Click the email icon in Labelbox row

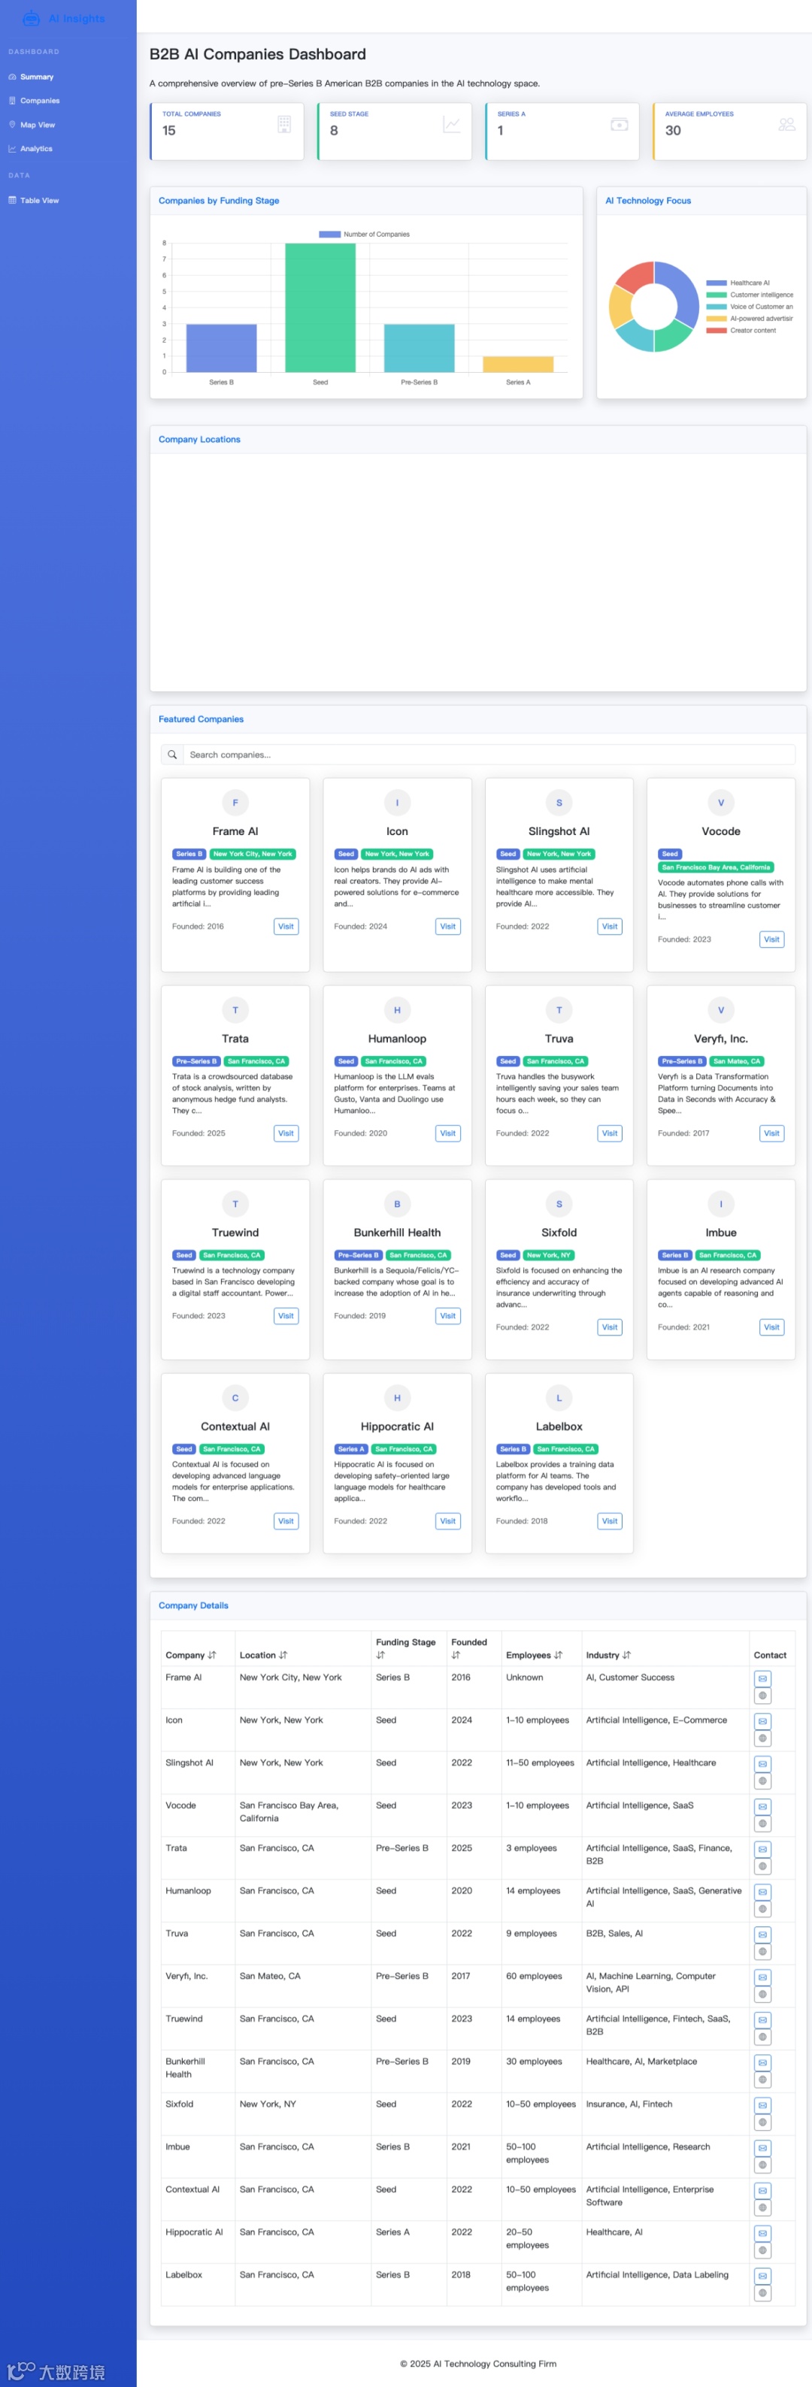[763, 2276]
